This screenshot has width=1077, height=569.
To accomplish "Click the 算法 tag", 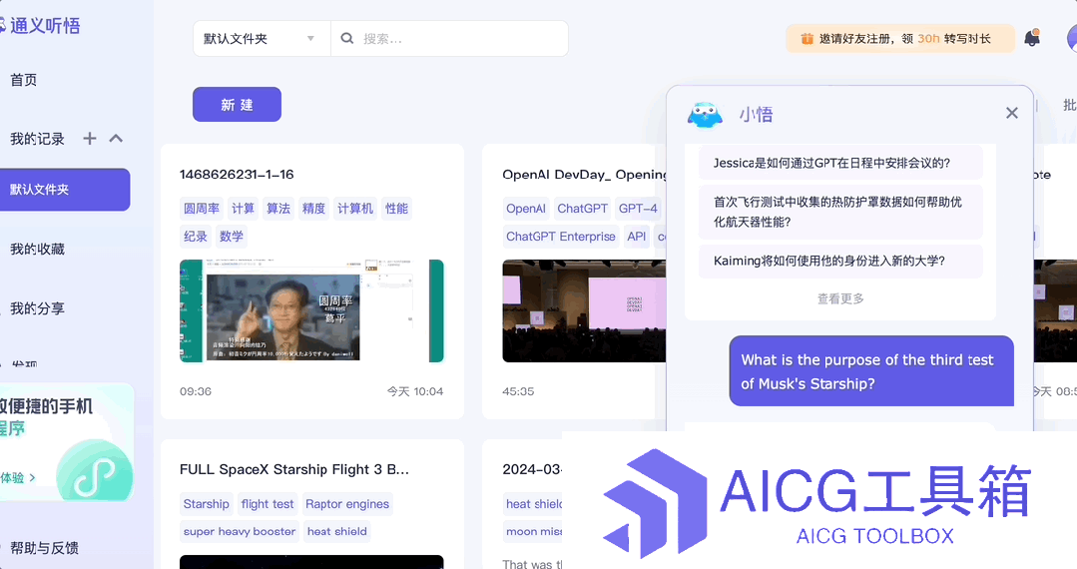I will tap(278, 209).
